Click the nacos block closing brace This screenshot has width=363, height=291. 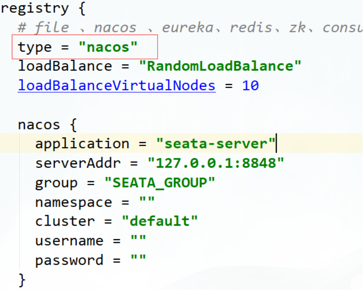pos(22,280)
